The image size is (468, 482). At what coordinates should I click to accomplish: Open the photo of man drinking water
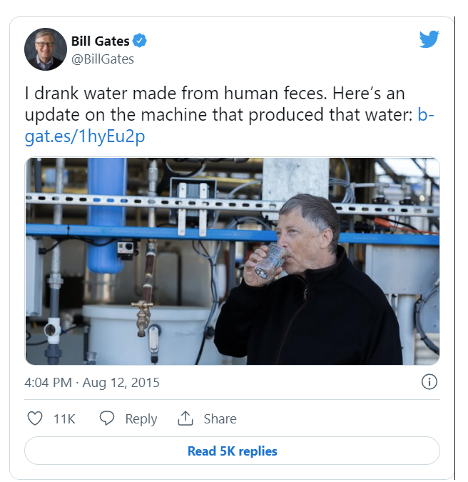(232, 261)
